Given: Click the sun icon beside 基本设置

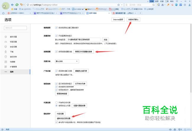Looking at the screenshot, I should [x=6, y=37].
